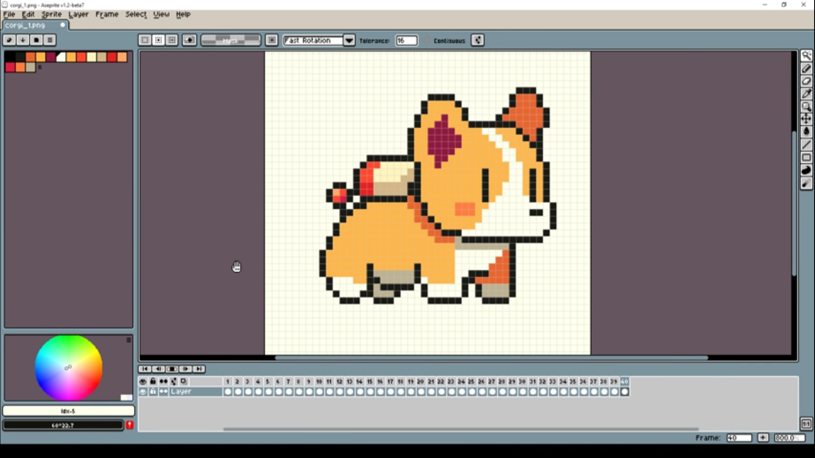Open the Layer menu
815x458 pixels.
tap(79, 14)
